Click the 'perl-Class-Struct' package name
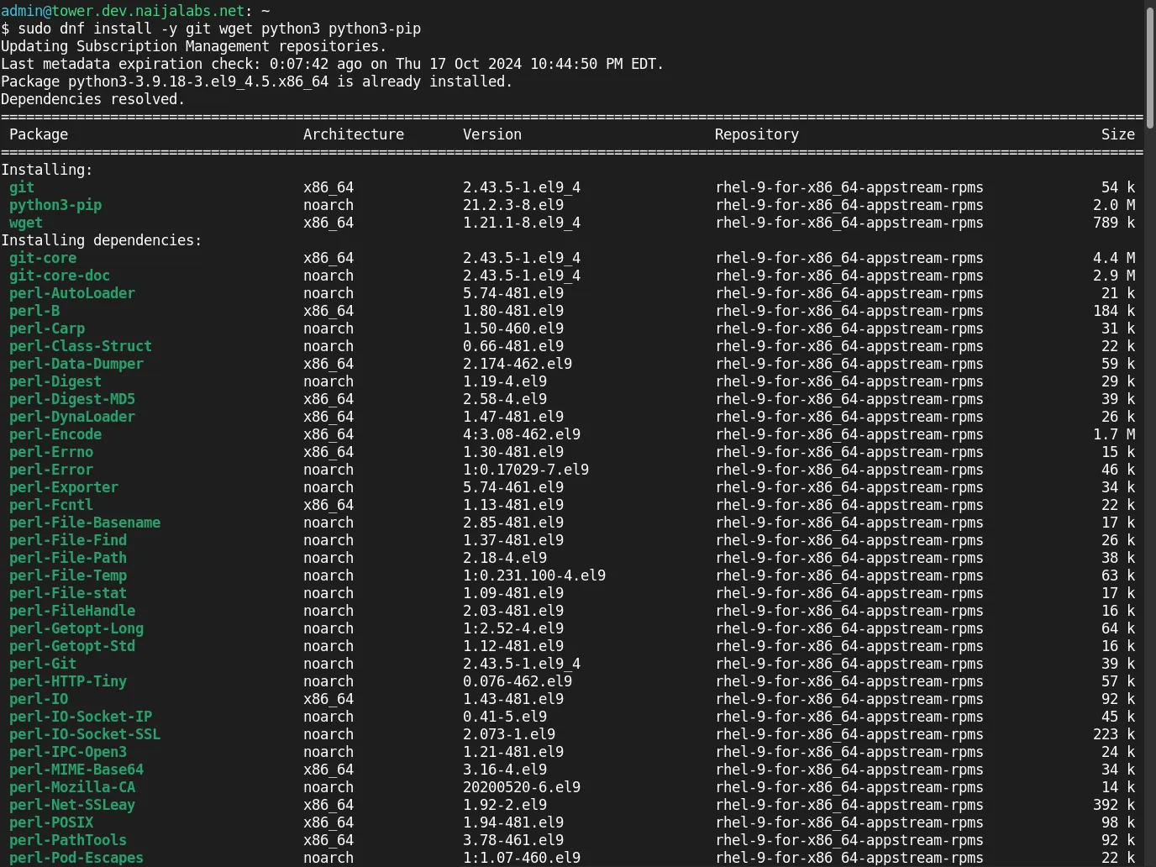The height and width of the screenshot is (867, 1156). tap(81, 346)
